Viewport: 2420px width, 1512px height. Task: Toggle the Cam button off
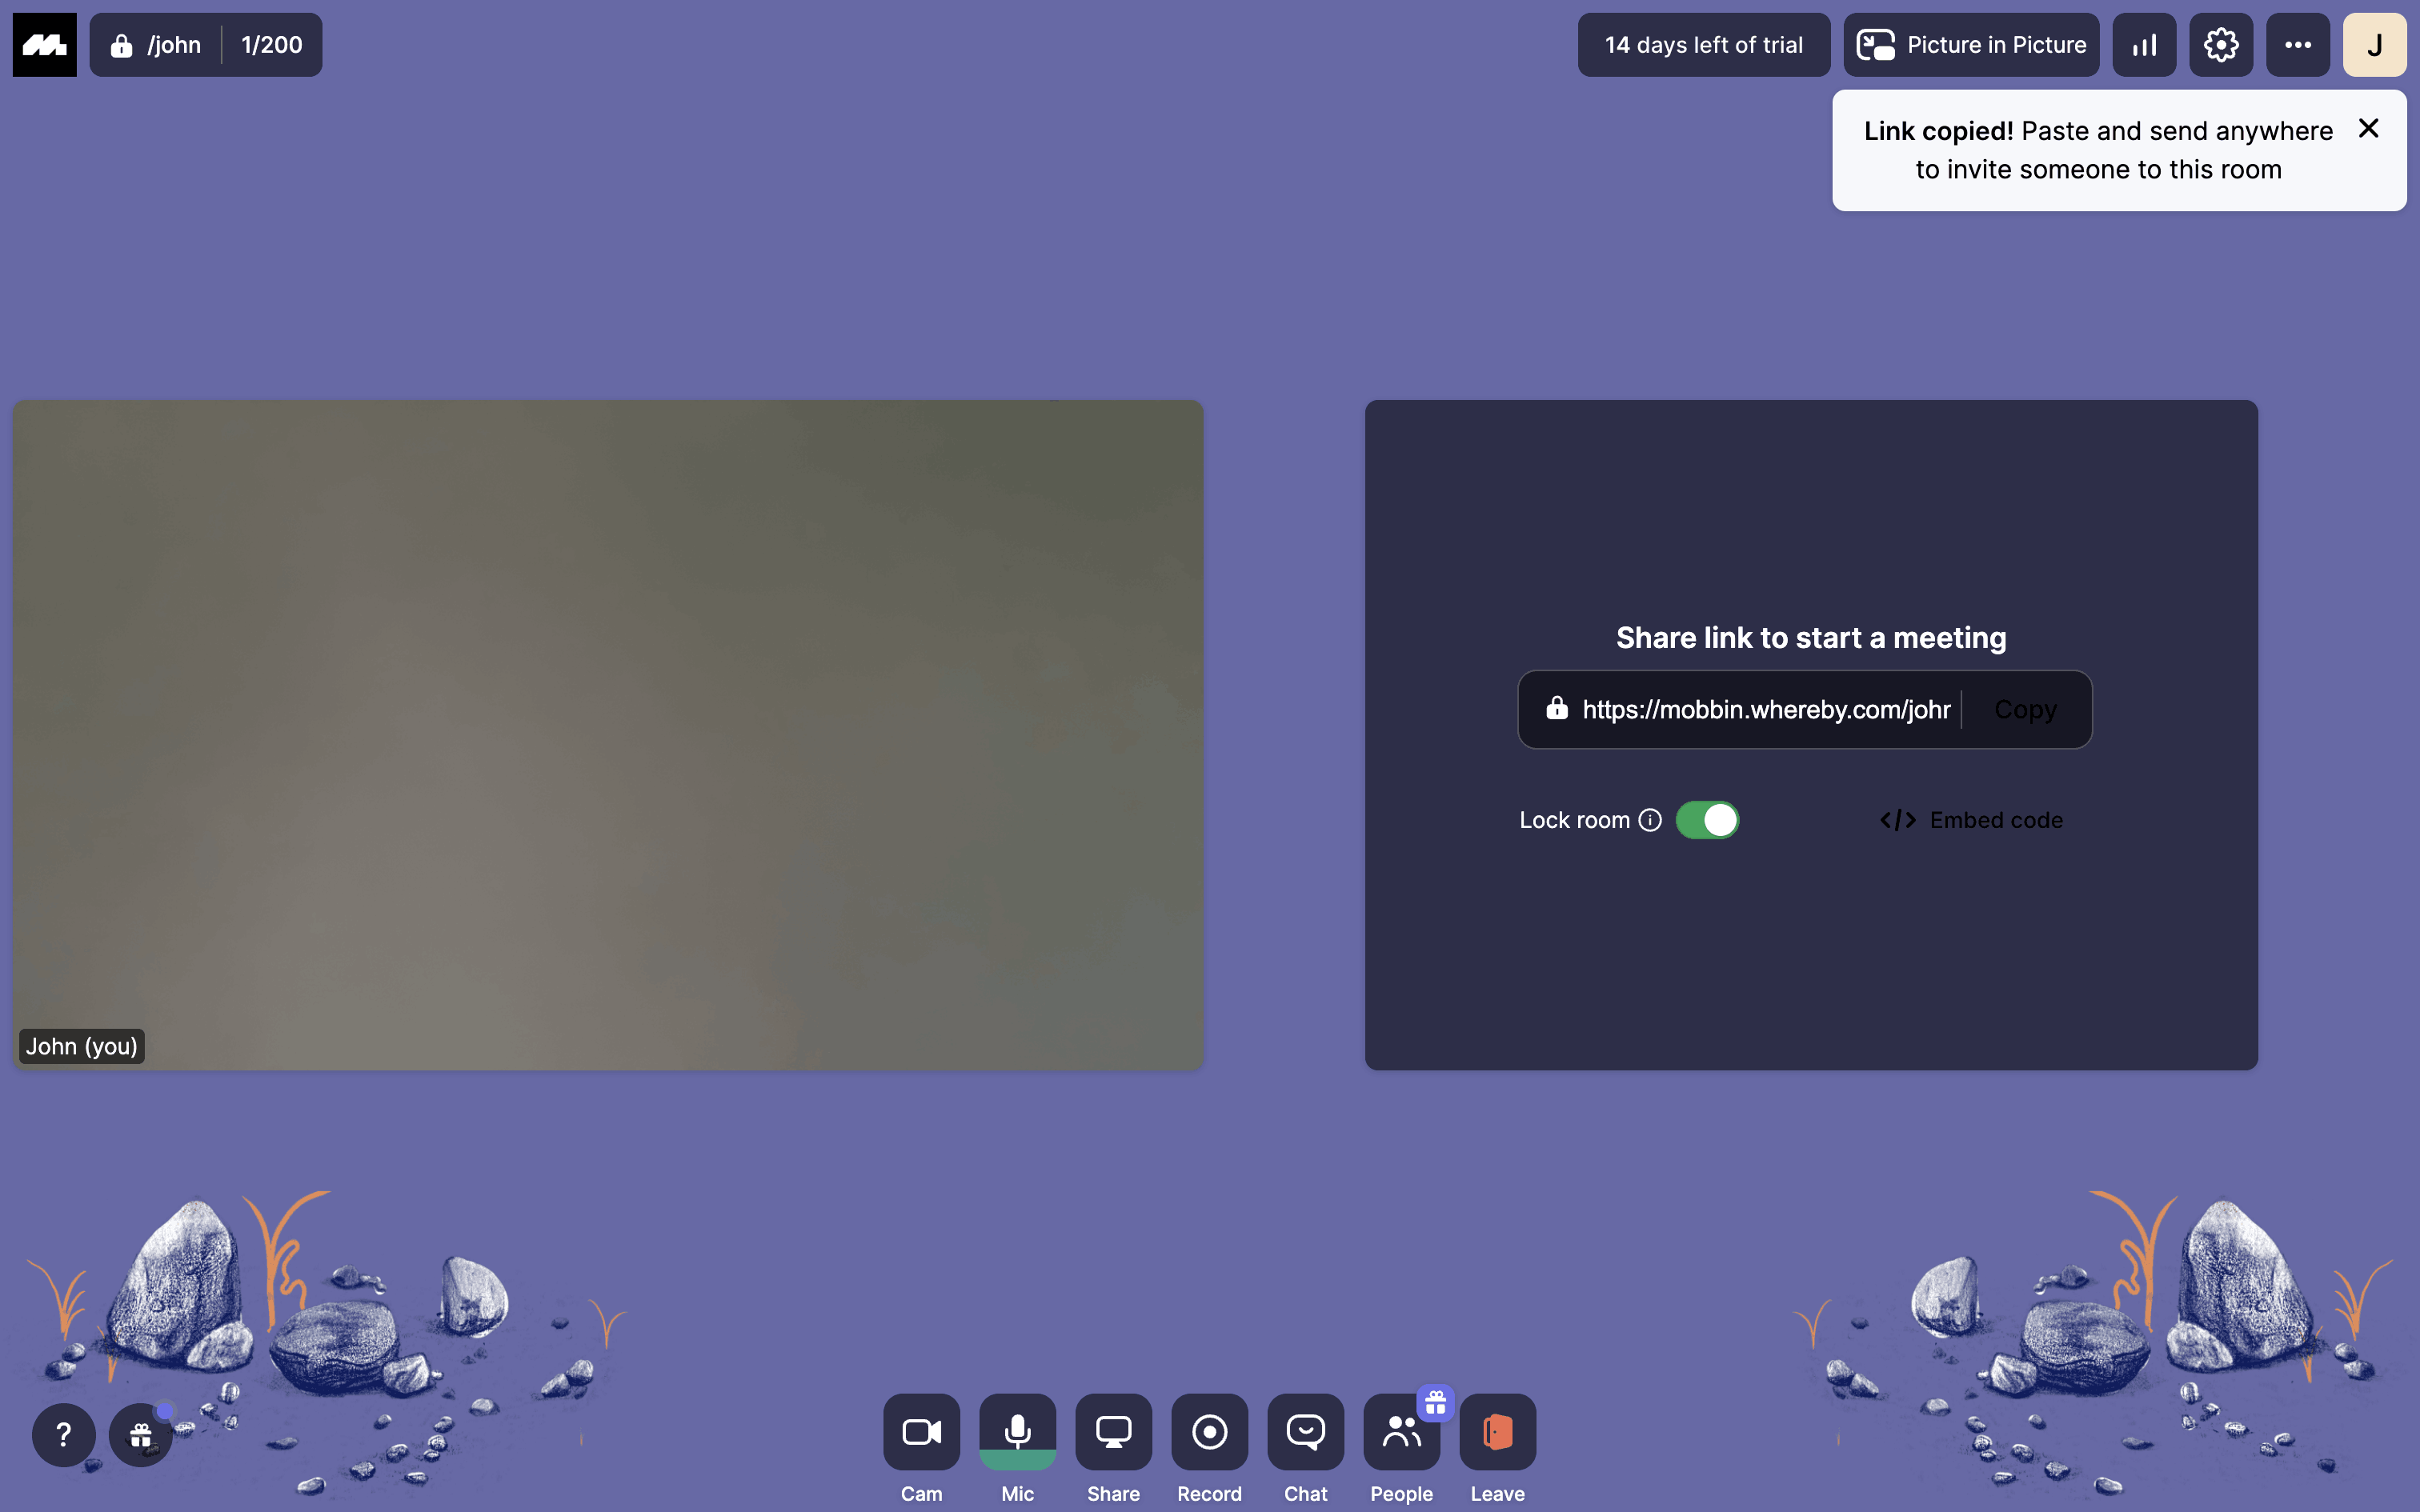coord(921,1431)
